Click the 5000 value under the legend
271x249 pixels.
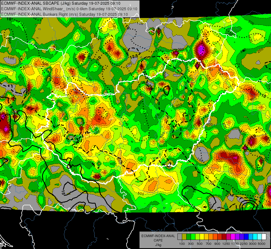262,244
